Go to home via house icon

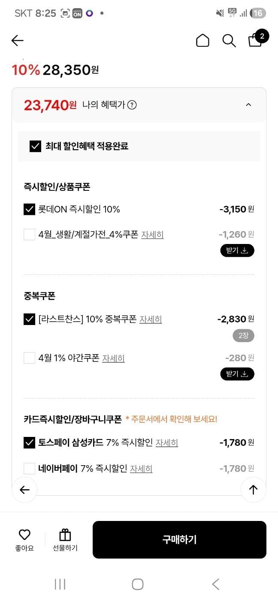202,40
